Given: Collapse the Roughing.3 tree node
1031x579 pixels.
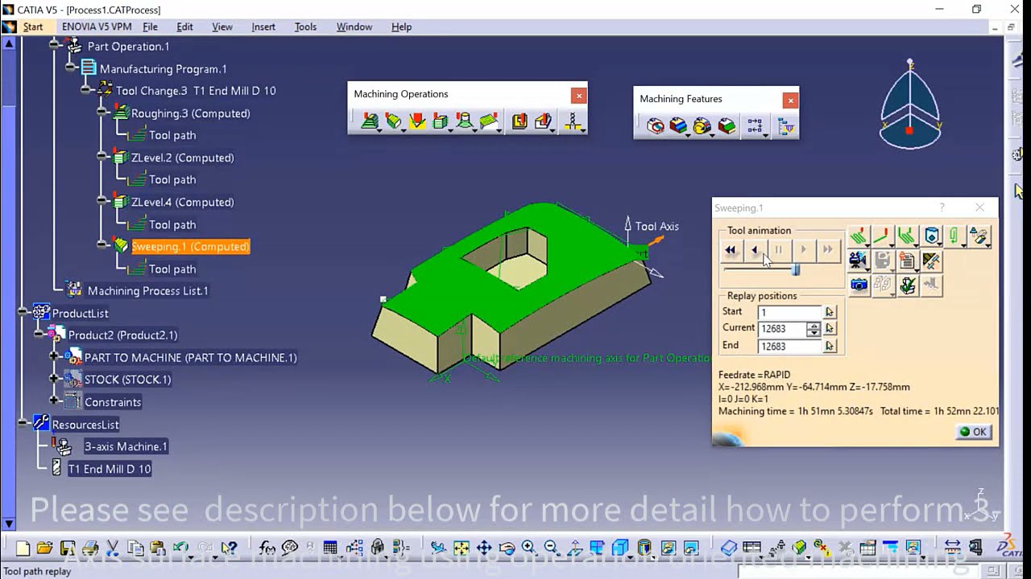Looking at the screenshot, I should pyautogui.click(x=101, y=113).
